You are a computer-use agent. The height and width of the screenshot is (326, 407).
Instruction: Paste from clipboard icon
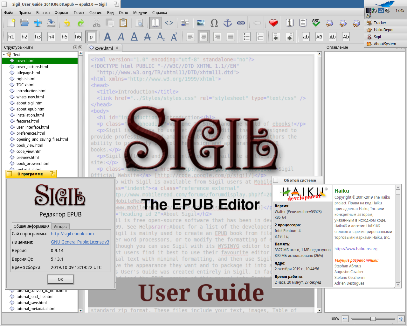[123, 23]
